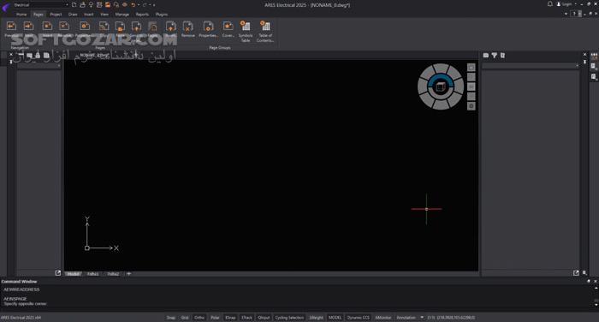This screenshot has height=322, width=599.
Task: Toggle Polar guides in the status bar
Action: 215,318
